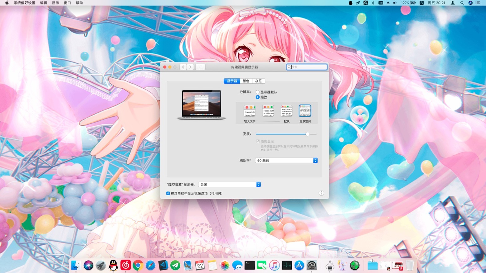
Task: Open FaceTime from the Dock
Action: tap(262, 266)
